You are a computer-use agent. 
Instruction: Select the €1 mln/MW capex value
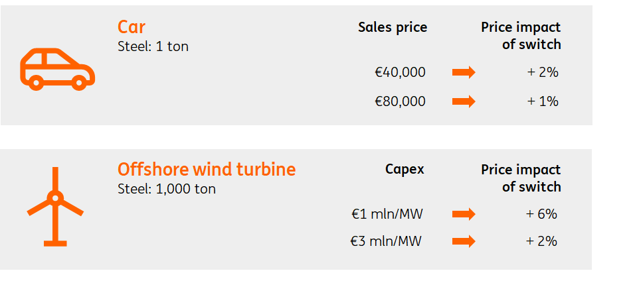388,214
